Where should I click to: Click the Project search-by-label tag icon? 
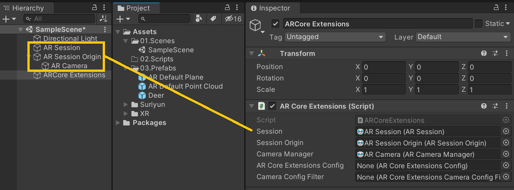pyautogui.click(x=213, y=19)
